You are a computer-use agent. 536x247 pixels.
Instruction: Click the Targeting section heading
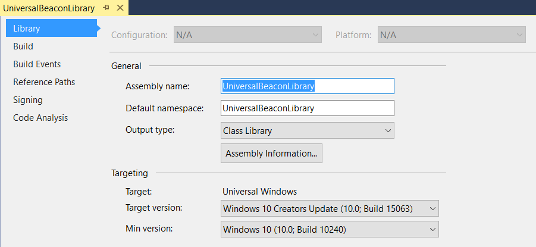point(130,173)
